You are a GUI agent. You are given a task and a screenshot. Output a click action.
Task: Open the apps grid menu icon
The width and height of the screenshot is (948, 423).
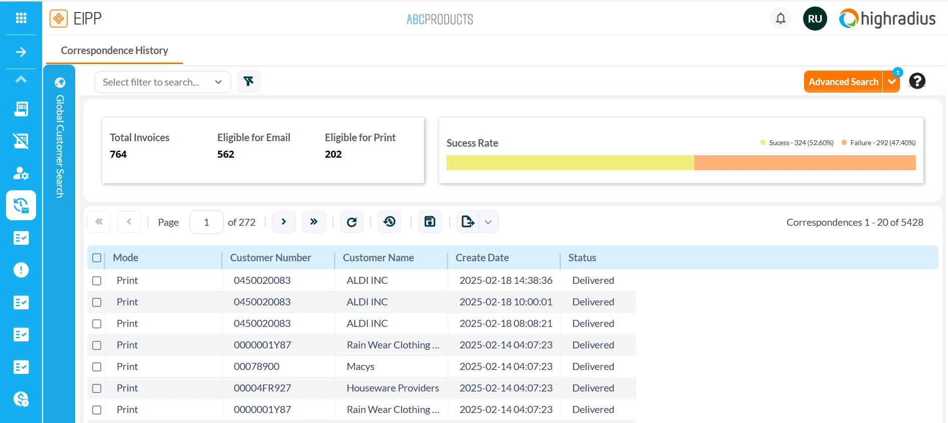coord(21,18)
